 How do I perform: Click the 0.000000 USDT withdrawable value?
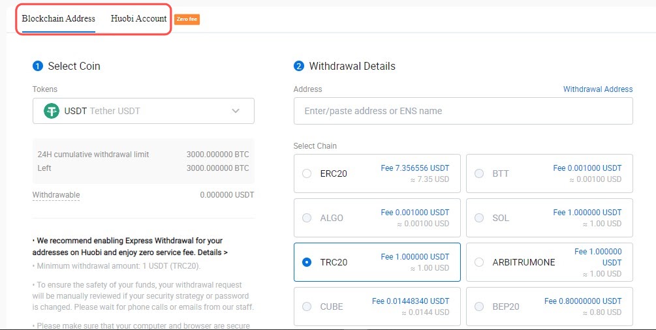point(226,195)
